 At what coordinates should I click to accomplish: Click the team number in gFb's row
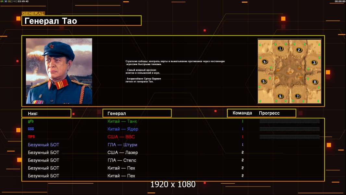click(x=242, y=121)
